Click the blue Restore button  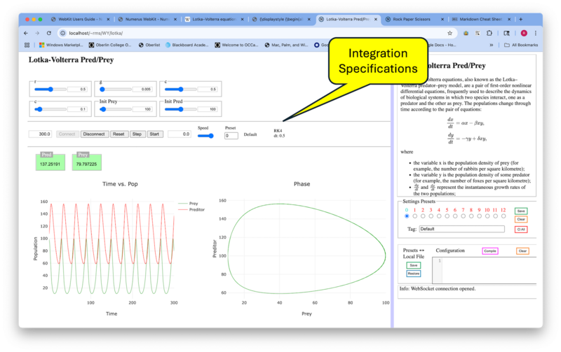pos(414,274)
